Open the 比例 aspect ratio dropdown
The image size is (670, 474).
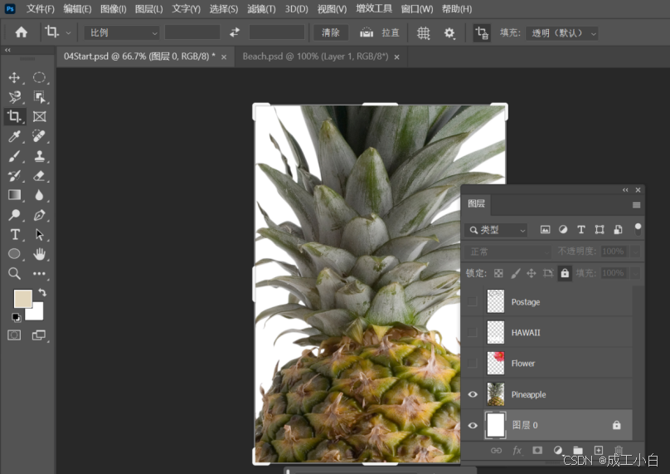[122, 32]
